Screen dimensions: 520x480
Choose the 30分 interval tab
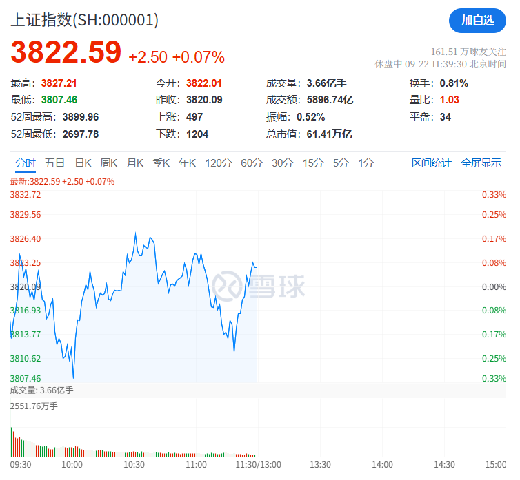tap(282, 163)
